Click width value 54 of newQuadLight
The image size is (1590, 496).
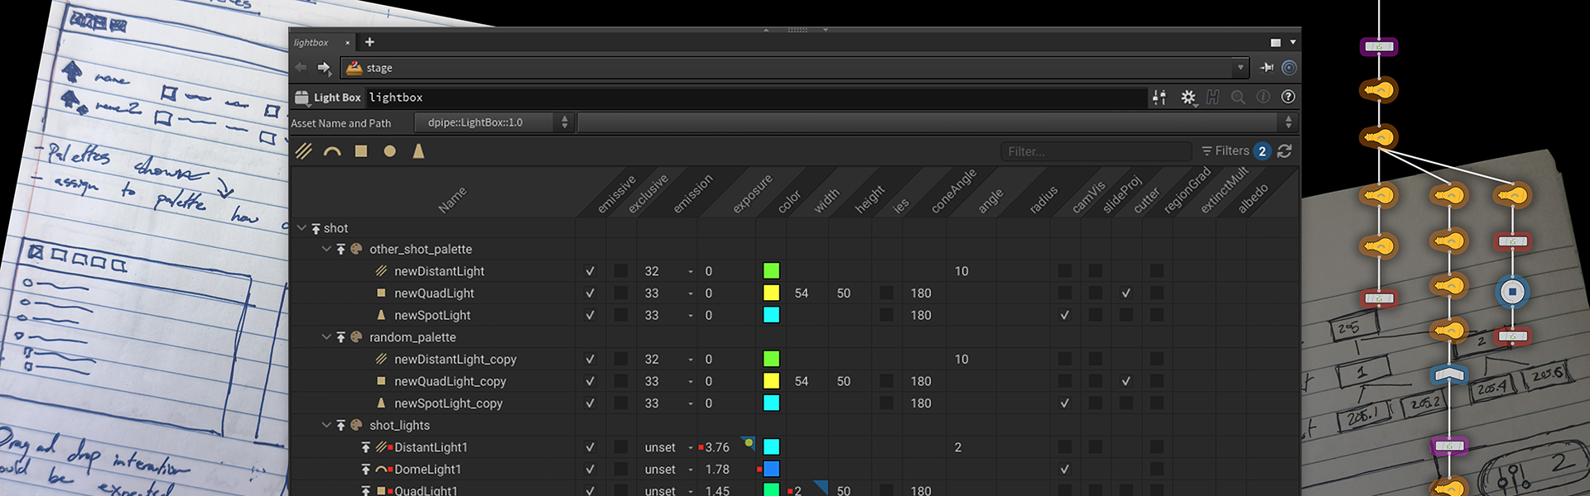(x=802, y=293)
